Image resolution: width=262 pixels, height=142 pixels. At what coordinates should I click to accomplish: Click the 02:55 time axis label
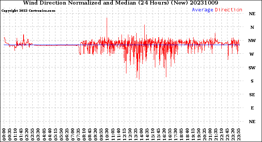tap(33, 134)
